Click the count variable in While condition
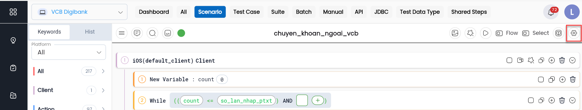Image resolution: width=582 pixels, height=110 pixels. tap(191, 101)
